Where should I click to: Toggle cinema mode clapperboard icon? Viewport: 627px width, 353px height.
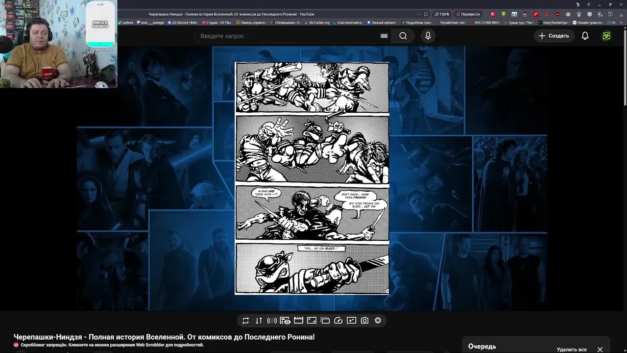pyautogui.click(x=298, y=321)
